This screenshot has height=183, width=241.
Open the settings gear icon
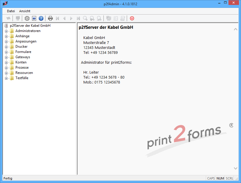[x=27, y=18]
